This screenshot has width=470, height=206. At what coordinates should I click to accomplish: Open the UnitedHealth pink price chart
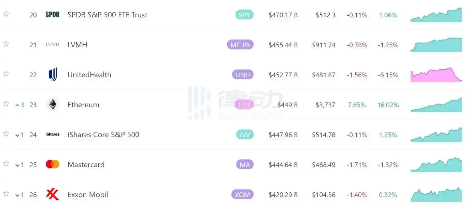(436, 75)
